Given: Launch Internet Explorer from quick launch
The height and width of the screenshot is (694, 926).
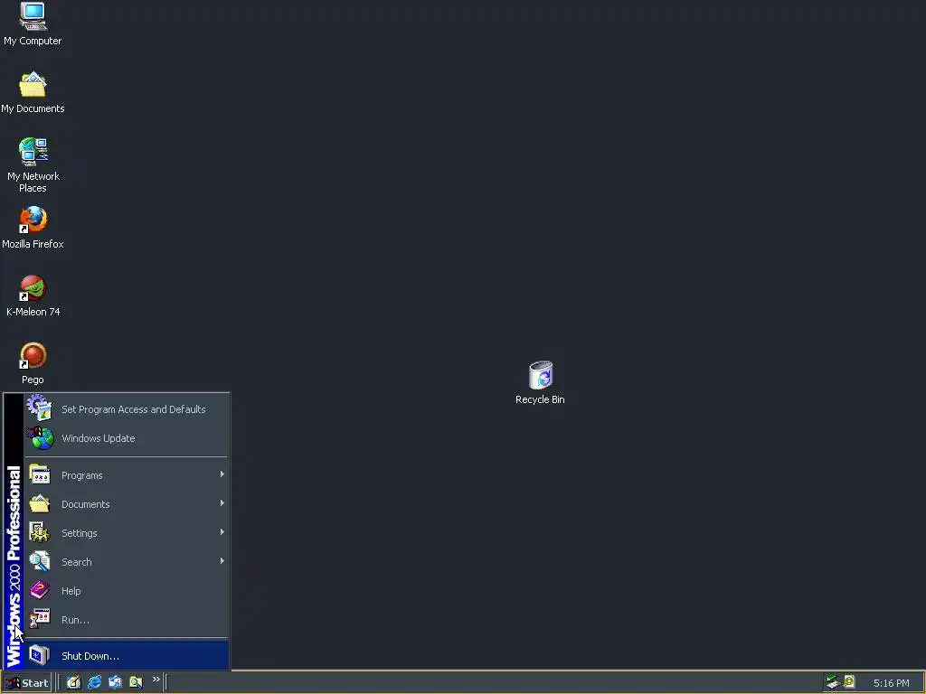Looking at the screenshot, I should (x=94, y=682).
